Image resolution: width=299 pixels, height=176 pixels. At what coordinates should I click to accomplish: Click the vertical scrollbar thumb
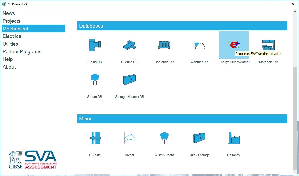click(295, 118)
